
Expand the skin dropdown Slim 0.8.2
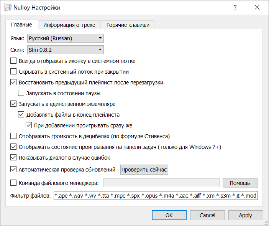(66, 49)
